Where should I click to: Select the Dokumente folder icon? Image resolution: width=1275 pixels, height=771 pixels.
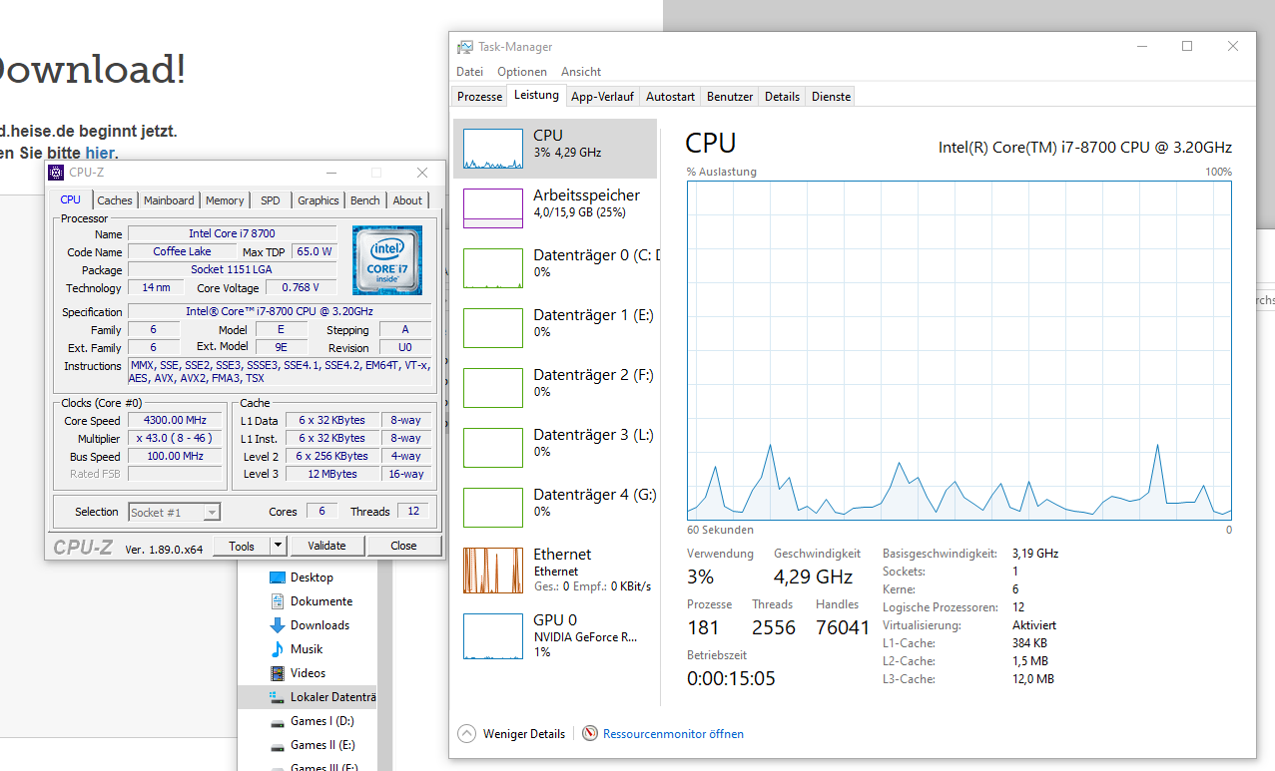(278, 601)
